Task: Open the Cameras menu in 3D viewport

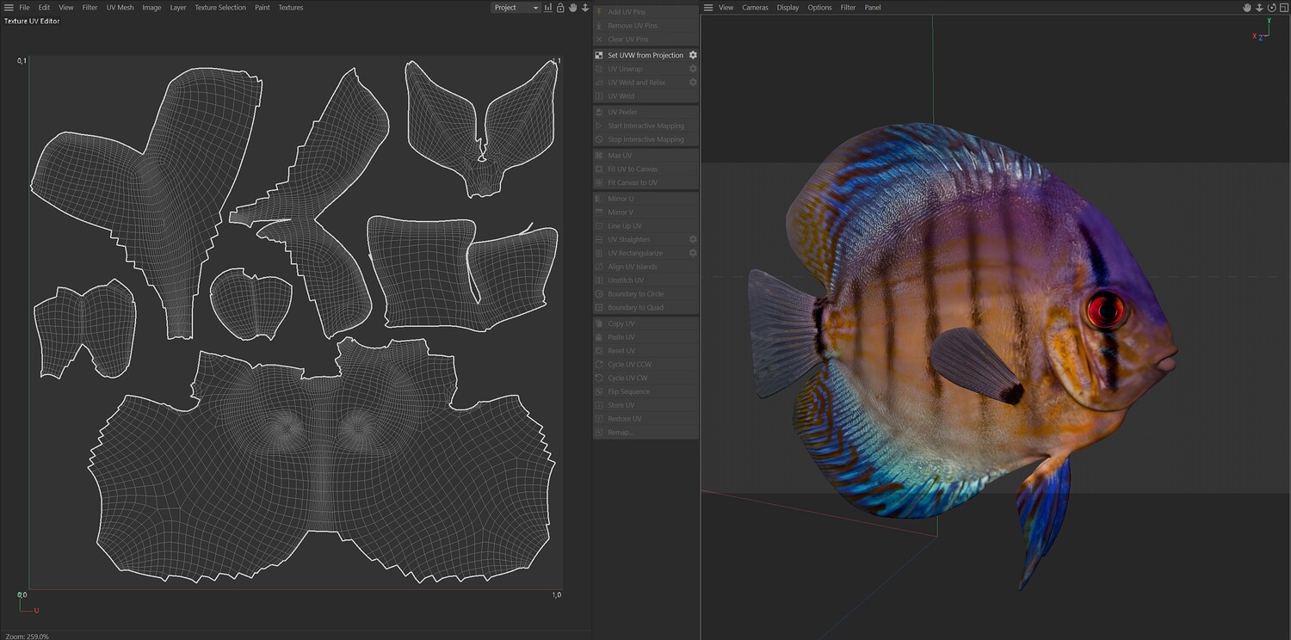Action: click(x=756, y=8)
